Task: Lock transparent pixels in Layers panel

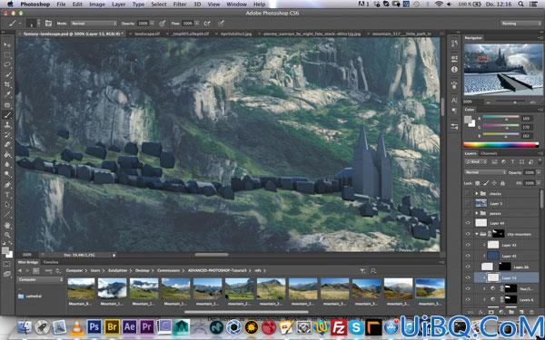Action: [x=478, y=183]
